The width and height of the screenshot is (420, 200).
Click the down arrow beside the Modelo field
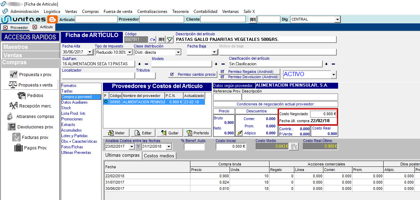pos(216,64)
